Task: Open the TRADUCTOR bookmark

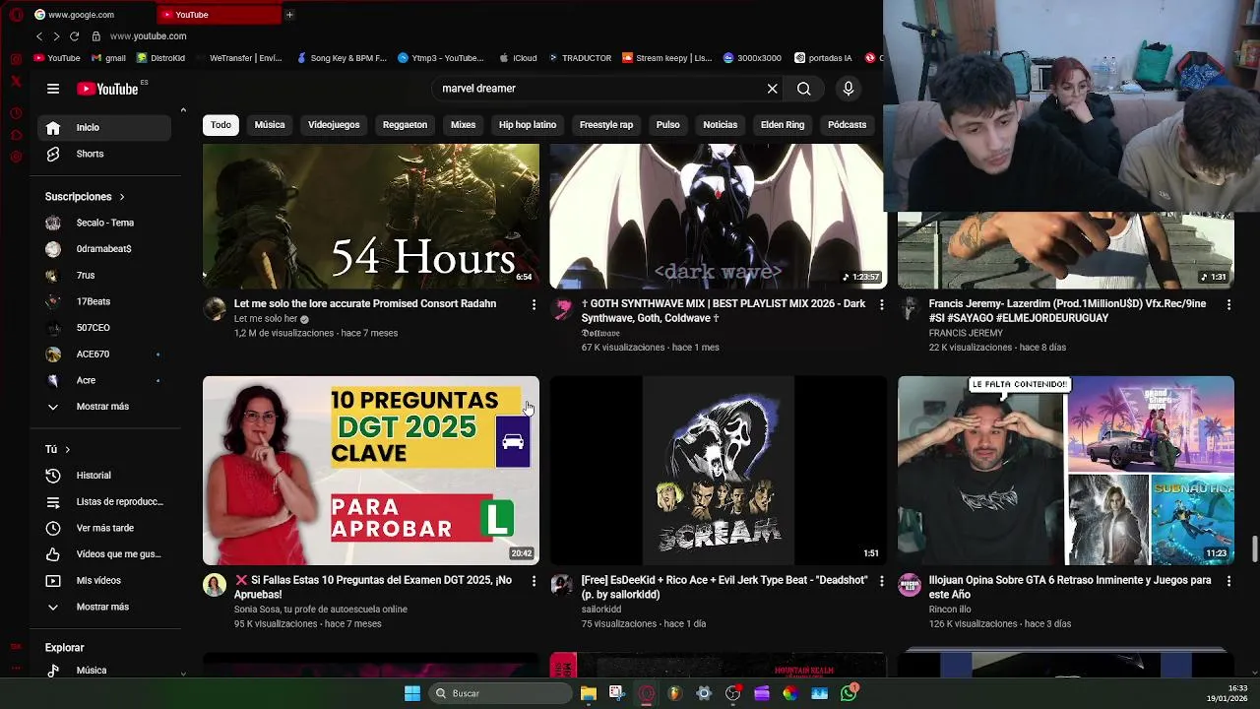Action: pyautogui.click(x=580, y=58)
